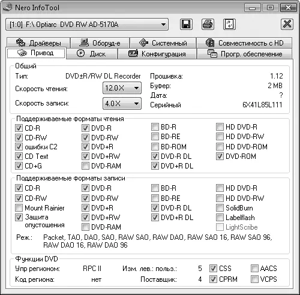Click the drive icon on the Привод tab
The height and width of the screenshot is (295, 300).
pos(22,53)
